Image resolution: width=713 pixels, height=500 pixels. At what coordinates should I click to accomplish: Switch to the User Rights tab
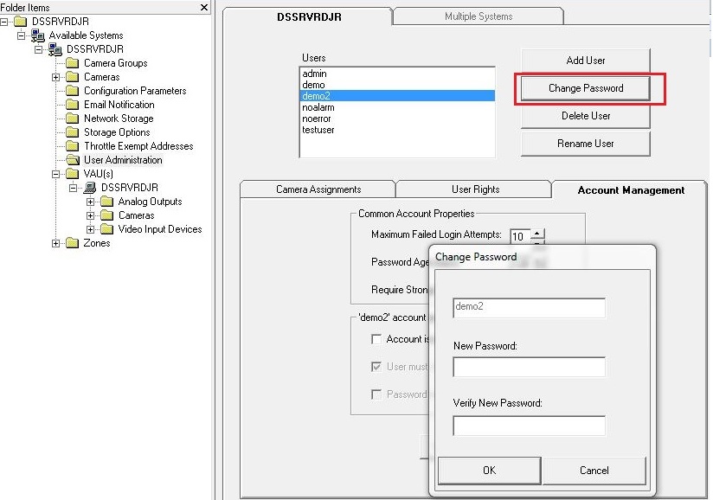click(475, 189)
